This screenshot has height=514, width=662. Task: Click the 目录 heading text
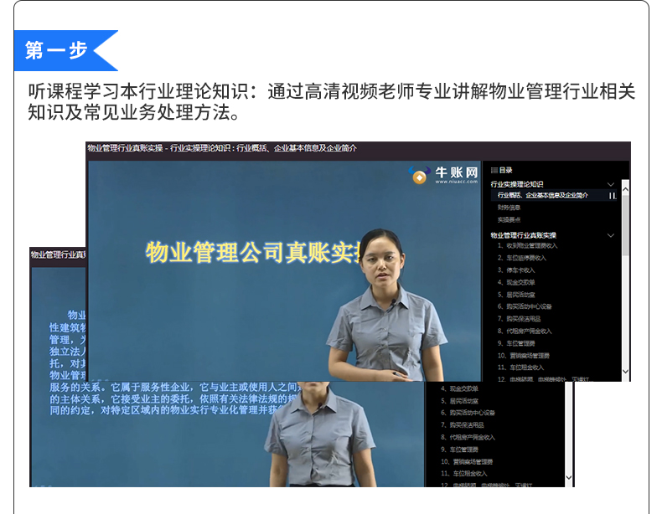pos(505,170)
